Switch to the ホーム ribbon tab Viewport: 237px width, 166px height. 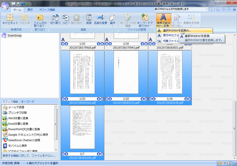click(17, 10)
